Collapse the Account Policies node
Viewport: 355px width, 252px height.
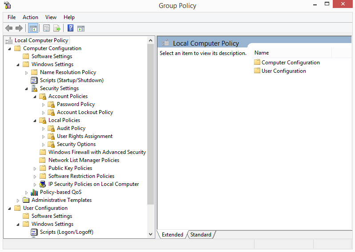(x=35, y=96)
